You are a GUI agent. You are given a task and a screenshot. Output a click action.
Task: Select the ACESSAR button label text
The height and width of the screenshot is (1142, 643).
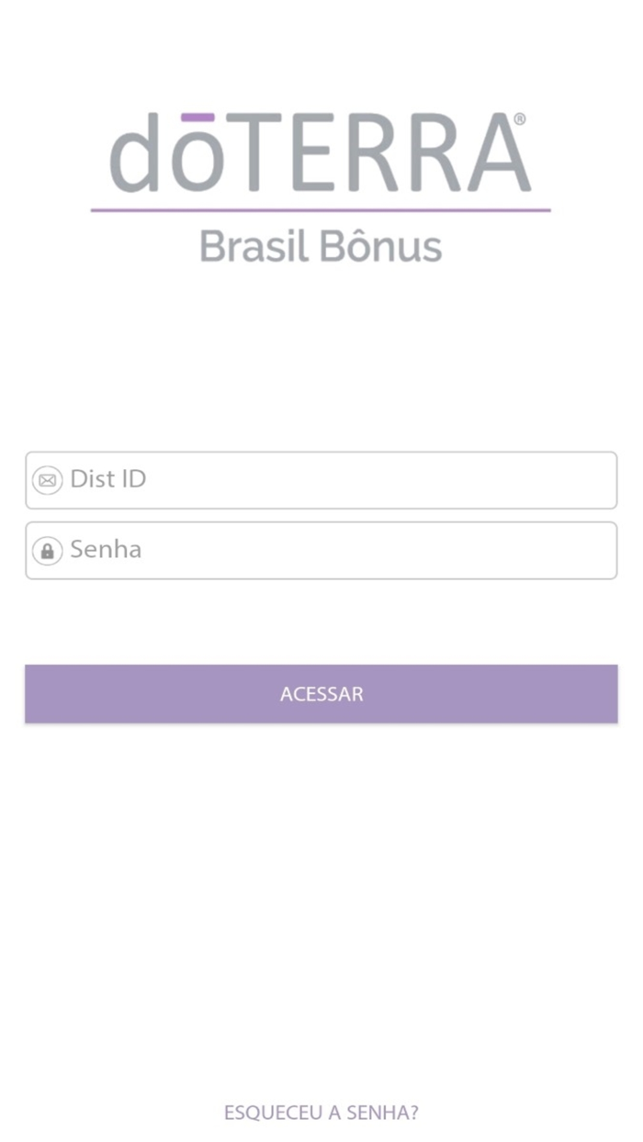click(x=320, y=694)
